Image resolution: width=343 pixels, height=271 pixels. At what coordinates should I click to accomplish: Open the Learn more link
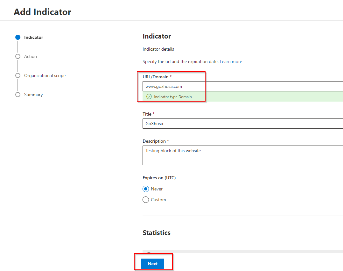click(x=231, y=61)
